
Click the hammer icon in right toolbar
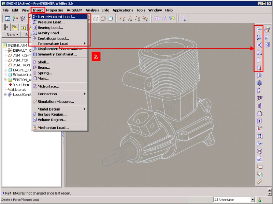267,30
